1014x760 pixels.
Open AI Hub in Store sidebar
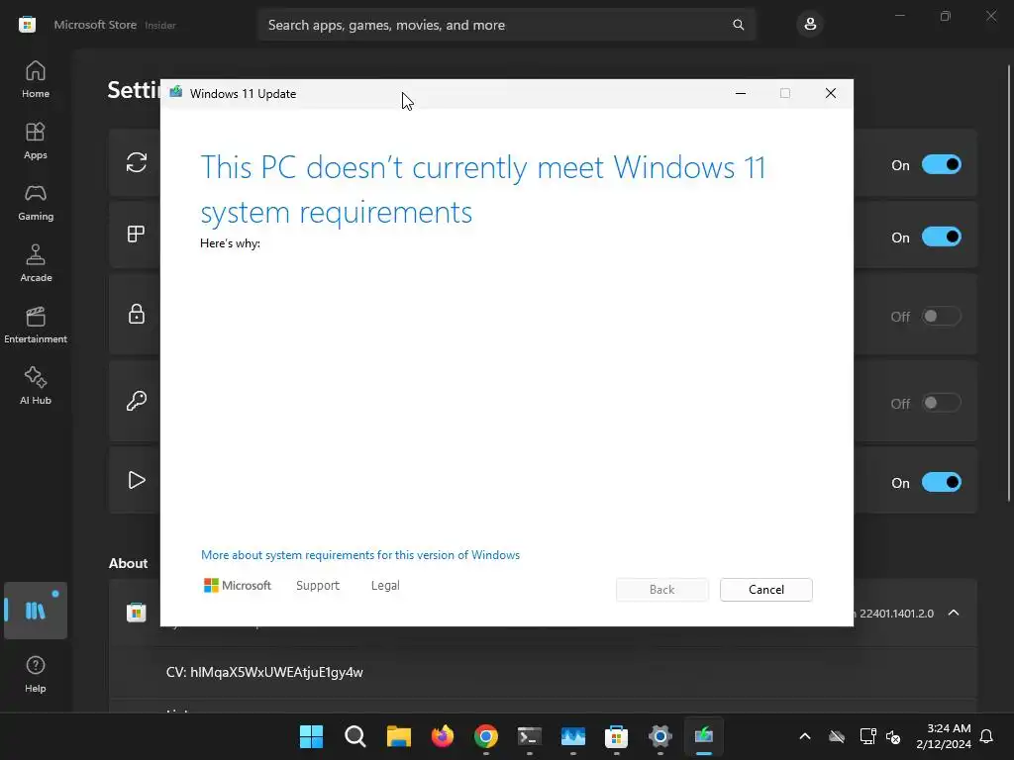point(36,387)
